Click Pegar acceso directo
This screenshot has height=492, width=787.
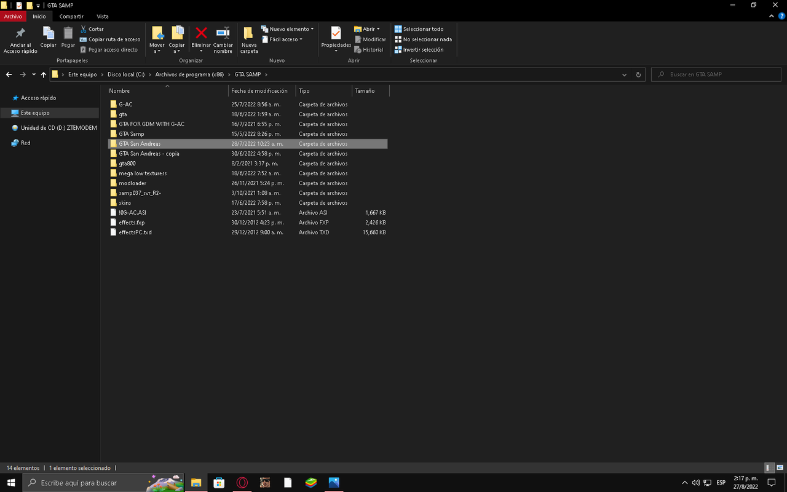pyautogui.click(x=109, y=50)
